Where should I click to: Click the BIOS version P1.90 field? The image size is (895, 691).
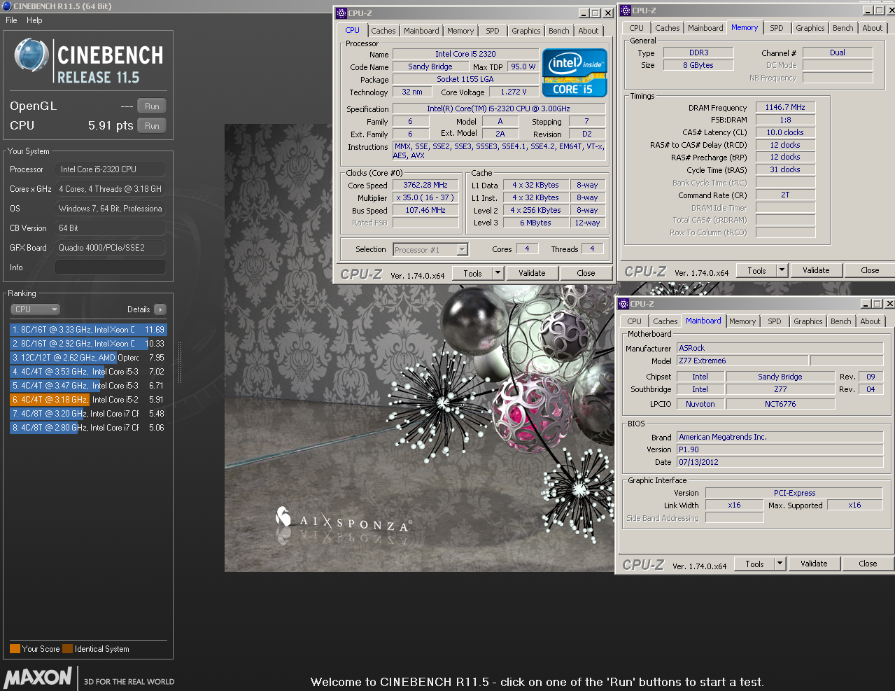(780, 450)
